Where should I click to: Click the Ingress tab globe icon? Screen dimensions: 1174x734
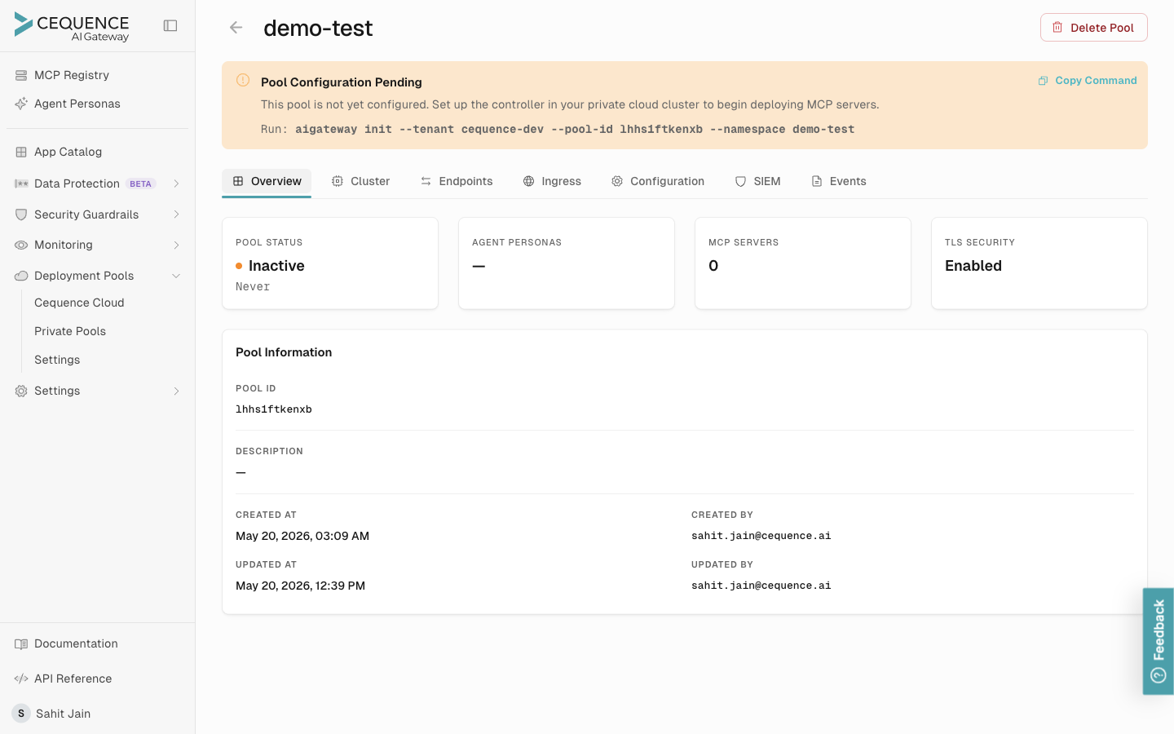[x=529, y=181]
